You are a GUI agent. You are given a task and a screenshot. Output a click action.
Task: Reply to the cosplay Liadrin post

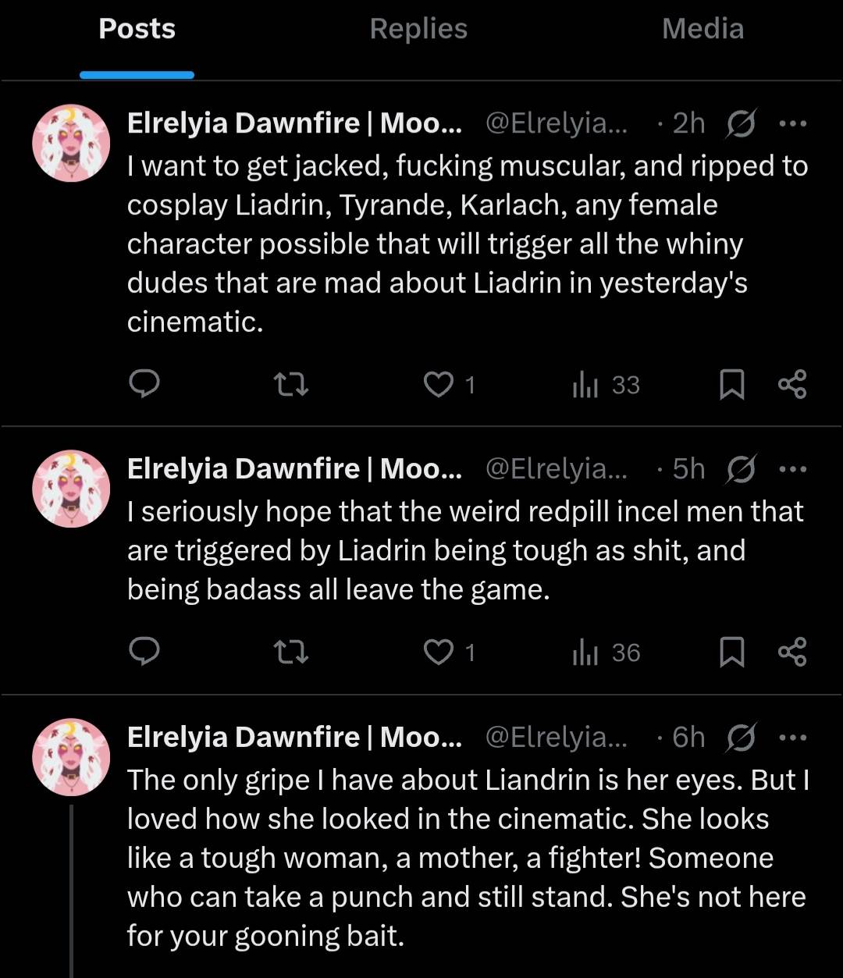(144, 384)
